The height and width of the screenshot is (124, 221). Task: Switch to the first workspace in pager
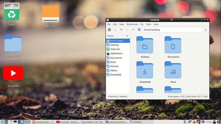click(x=21, y=122)
